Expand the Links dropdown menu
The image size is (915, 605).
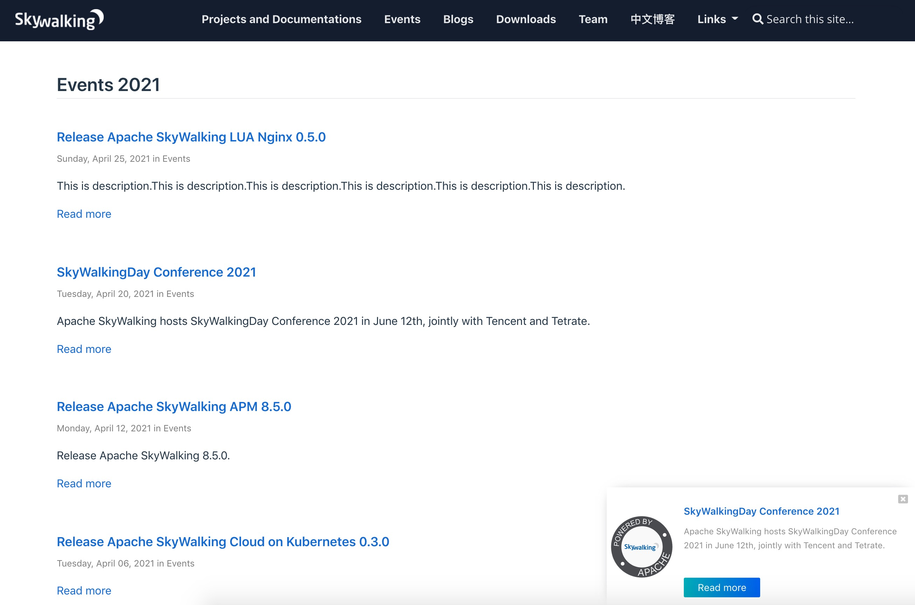(x=717, y=19)
